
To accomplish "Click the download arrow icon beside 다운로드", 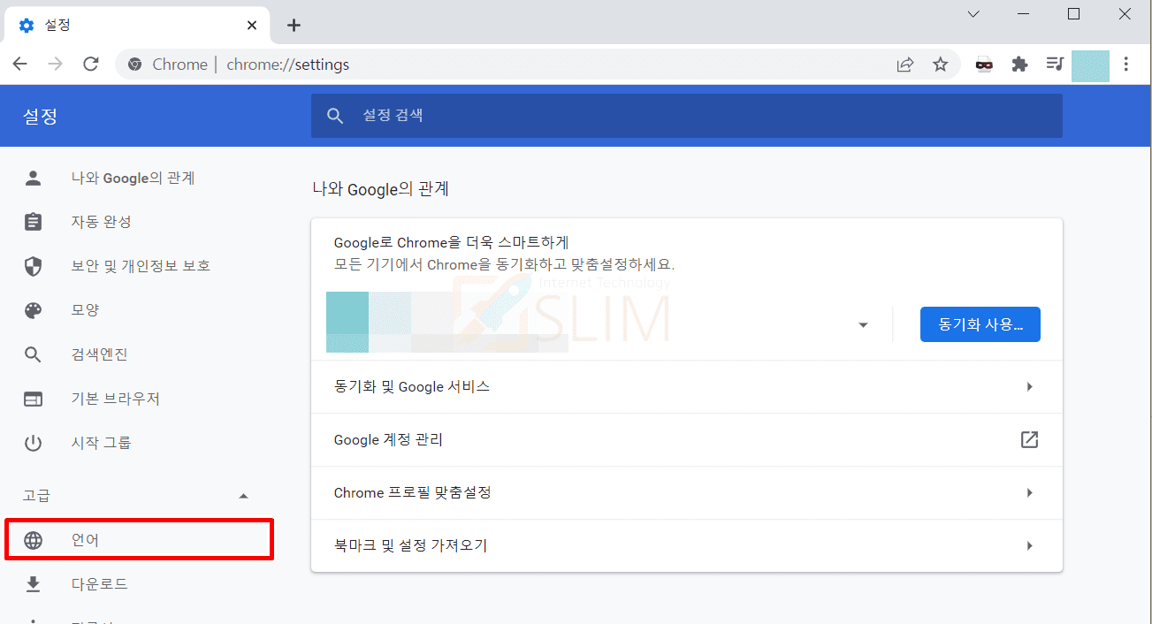I will tap(33, 584).
